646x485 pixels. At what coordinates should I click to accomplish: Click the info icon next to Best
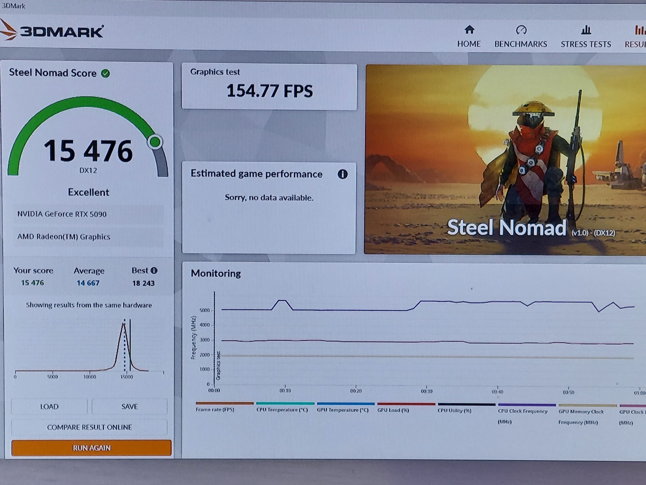tap(154, 271)
